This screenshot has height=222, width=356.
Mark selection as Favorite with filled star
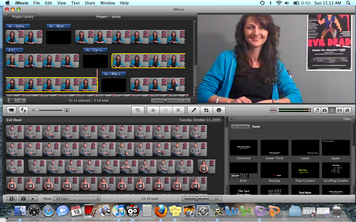(153, 110)
